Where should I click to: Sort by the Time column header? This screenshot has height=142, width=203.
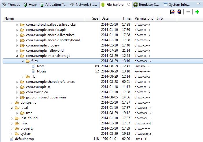click(x=126, y=18)
